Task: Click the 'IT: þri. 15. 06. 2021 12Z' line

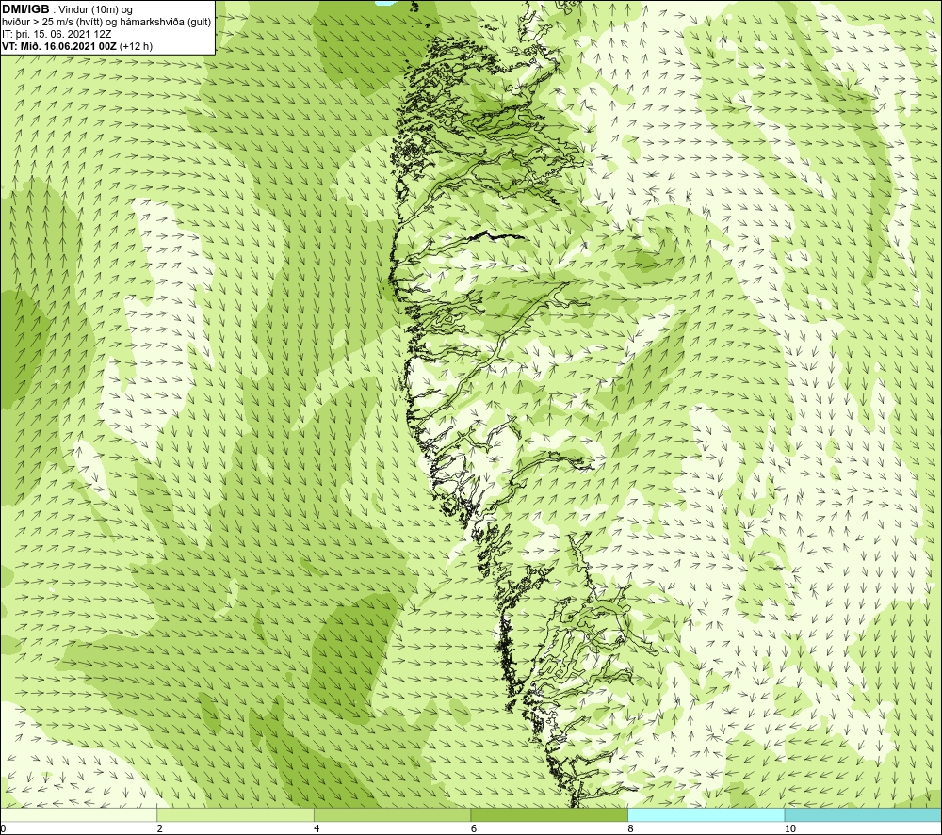Action: pyautogui.click(x=57, y=34)
